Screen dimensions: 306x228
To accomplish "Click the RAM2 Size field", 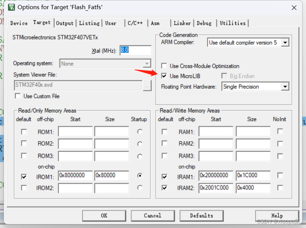I will click(253, 144).
